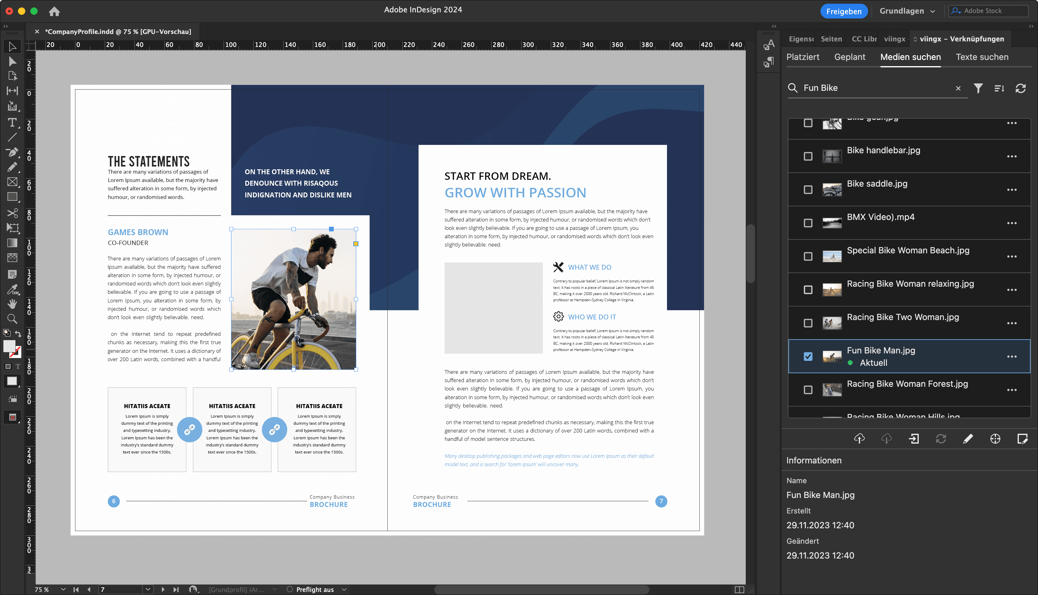
Task: Choose the Zoom tool magnifier
Action: point(12,318)
